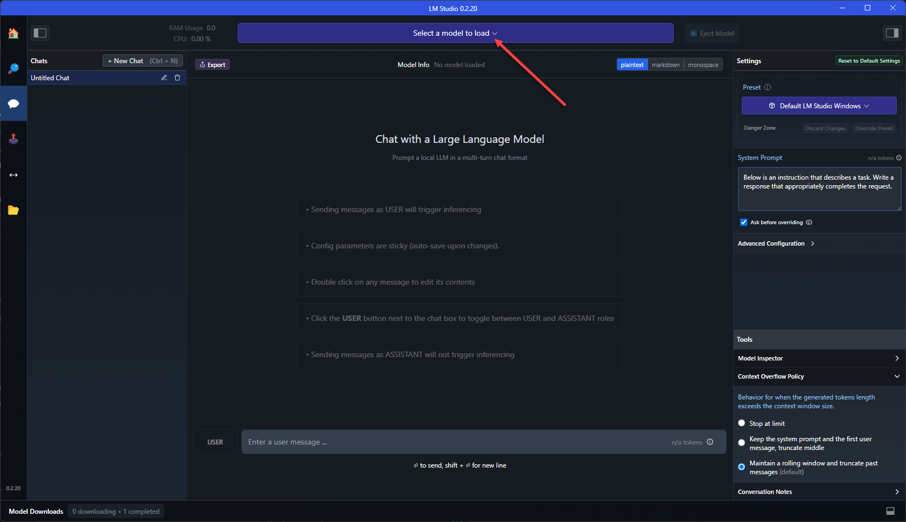
Task: Expand the Model Inspector tool
Action: click(x=819, y=358)
